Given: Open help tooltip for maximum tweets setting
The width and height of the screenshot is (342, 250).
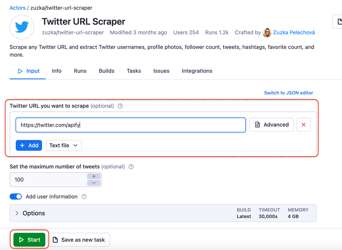Looking at the screenshot, I should (x=131, y=167).
